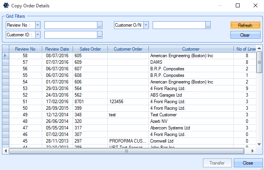Click the Customer column header
This screenshot has width=264, height=170.
tap(191, 49)
